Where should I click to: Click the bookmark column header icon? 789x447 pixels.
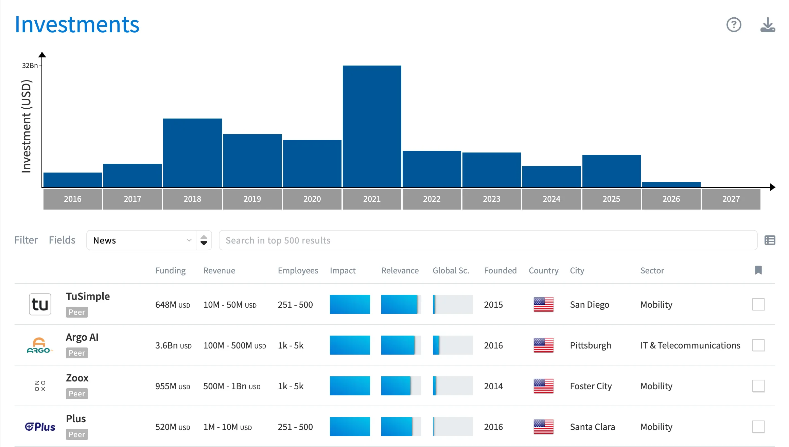(x=758, y=270)
